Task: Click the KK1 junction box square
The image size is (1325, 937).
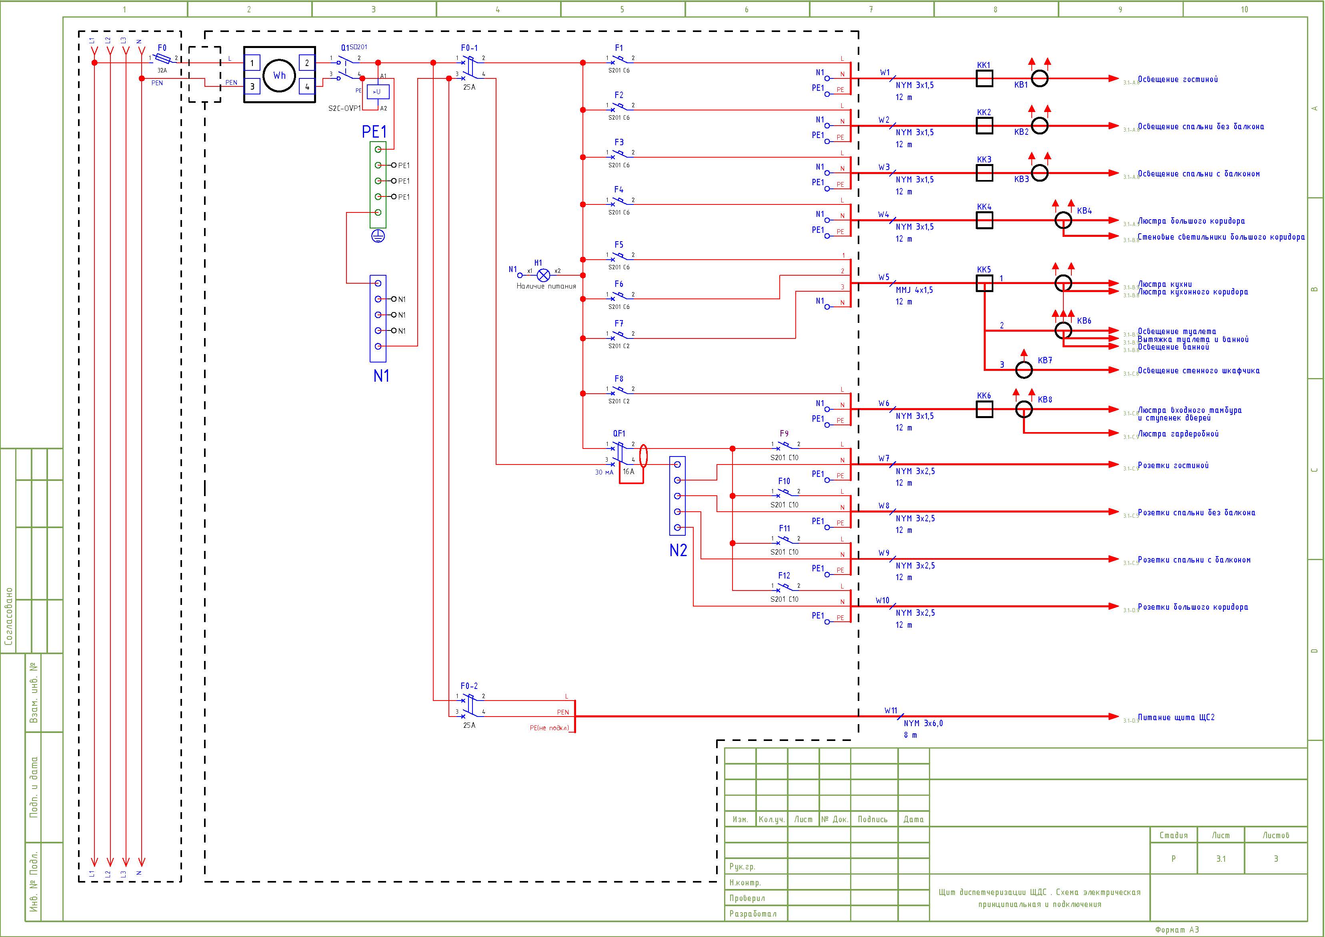Action: 985,78
